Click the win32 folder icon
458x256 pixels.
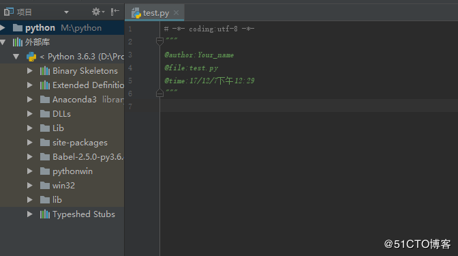[45, 186]
